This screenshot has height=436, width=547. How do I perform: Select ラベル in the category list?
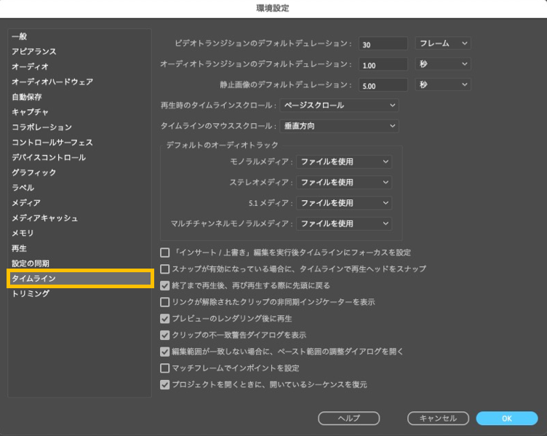[23, 188]
